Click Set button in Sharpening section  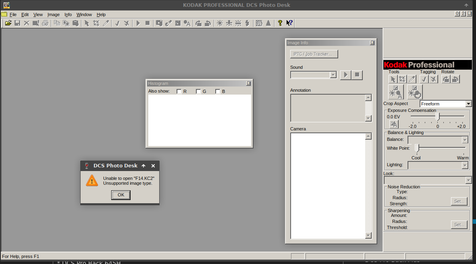pyautogui.click(x=459, y=225)
